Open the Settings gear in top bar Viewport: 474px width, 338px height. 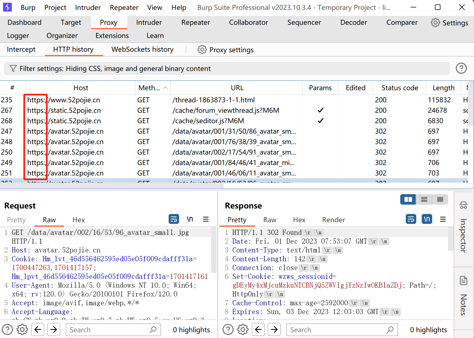point(435,23)
